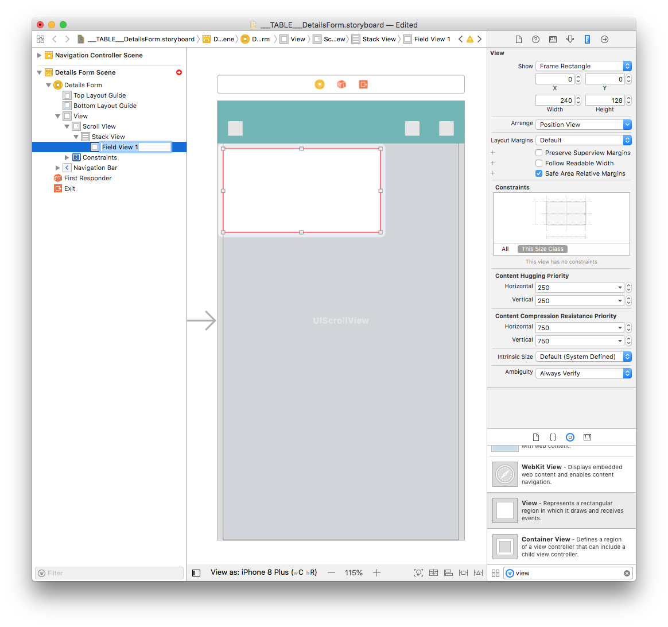Open the Arrange Position View dropdown
Image resolution: width=668 pixels, height=627 pixels.
click(583, 125)
